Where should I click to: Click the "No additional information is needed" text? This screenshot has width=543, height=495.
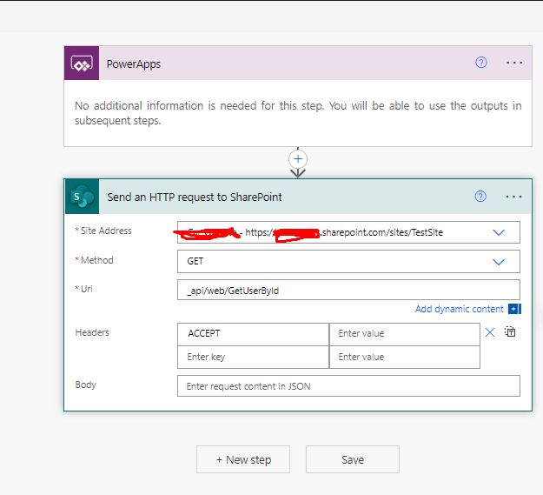tap(298, 113)
